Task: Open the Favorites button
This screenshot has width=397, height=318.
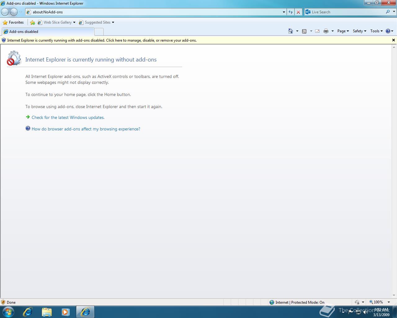Action: pyautogui.click(x=13, y=22)
